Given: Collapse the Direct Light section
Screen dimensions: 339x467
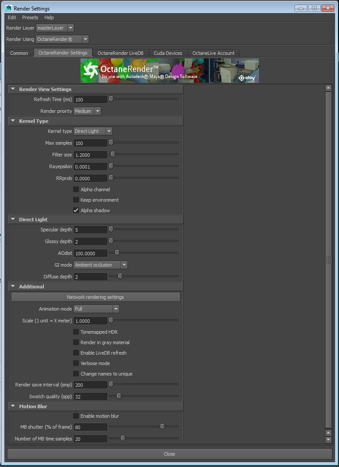Looking at the screenshot, I should 13,219.
